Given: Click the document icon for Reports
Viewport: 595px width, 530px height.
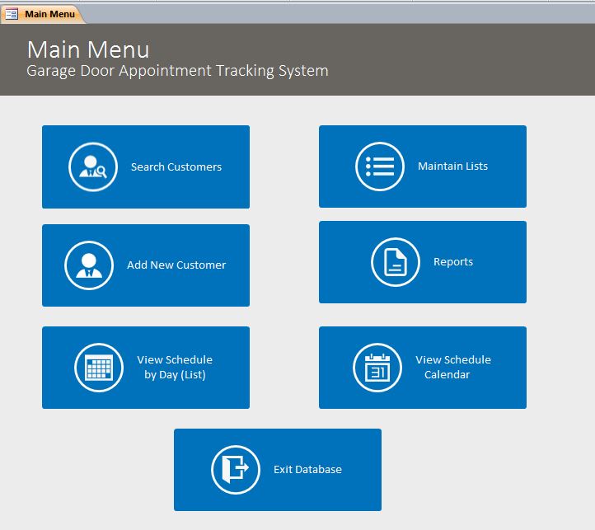Looking at the screenshot, I should [396, 262].
